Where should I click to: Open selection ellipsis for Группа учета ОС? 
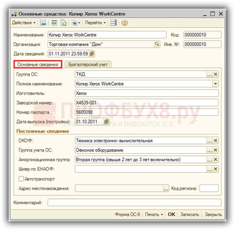pyautogui.click(x=210, y=150)
